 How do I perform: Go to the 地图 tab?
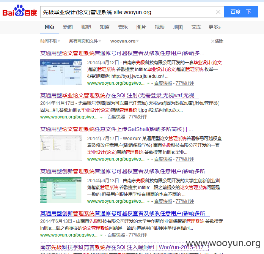[178, 27]
